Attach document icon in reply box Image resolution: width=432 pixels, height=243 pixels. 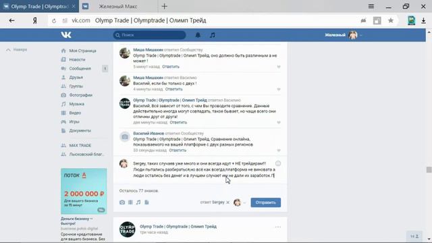click(146, 202)
